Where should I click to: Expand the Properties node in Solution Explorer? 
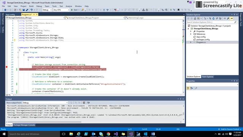191,31
